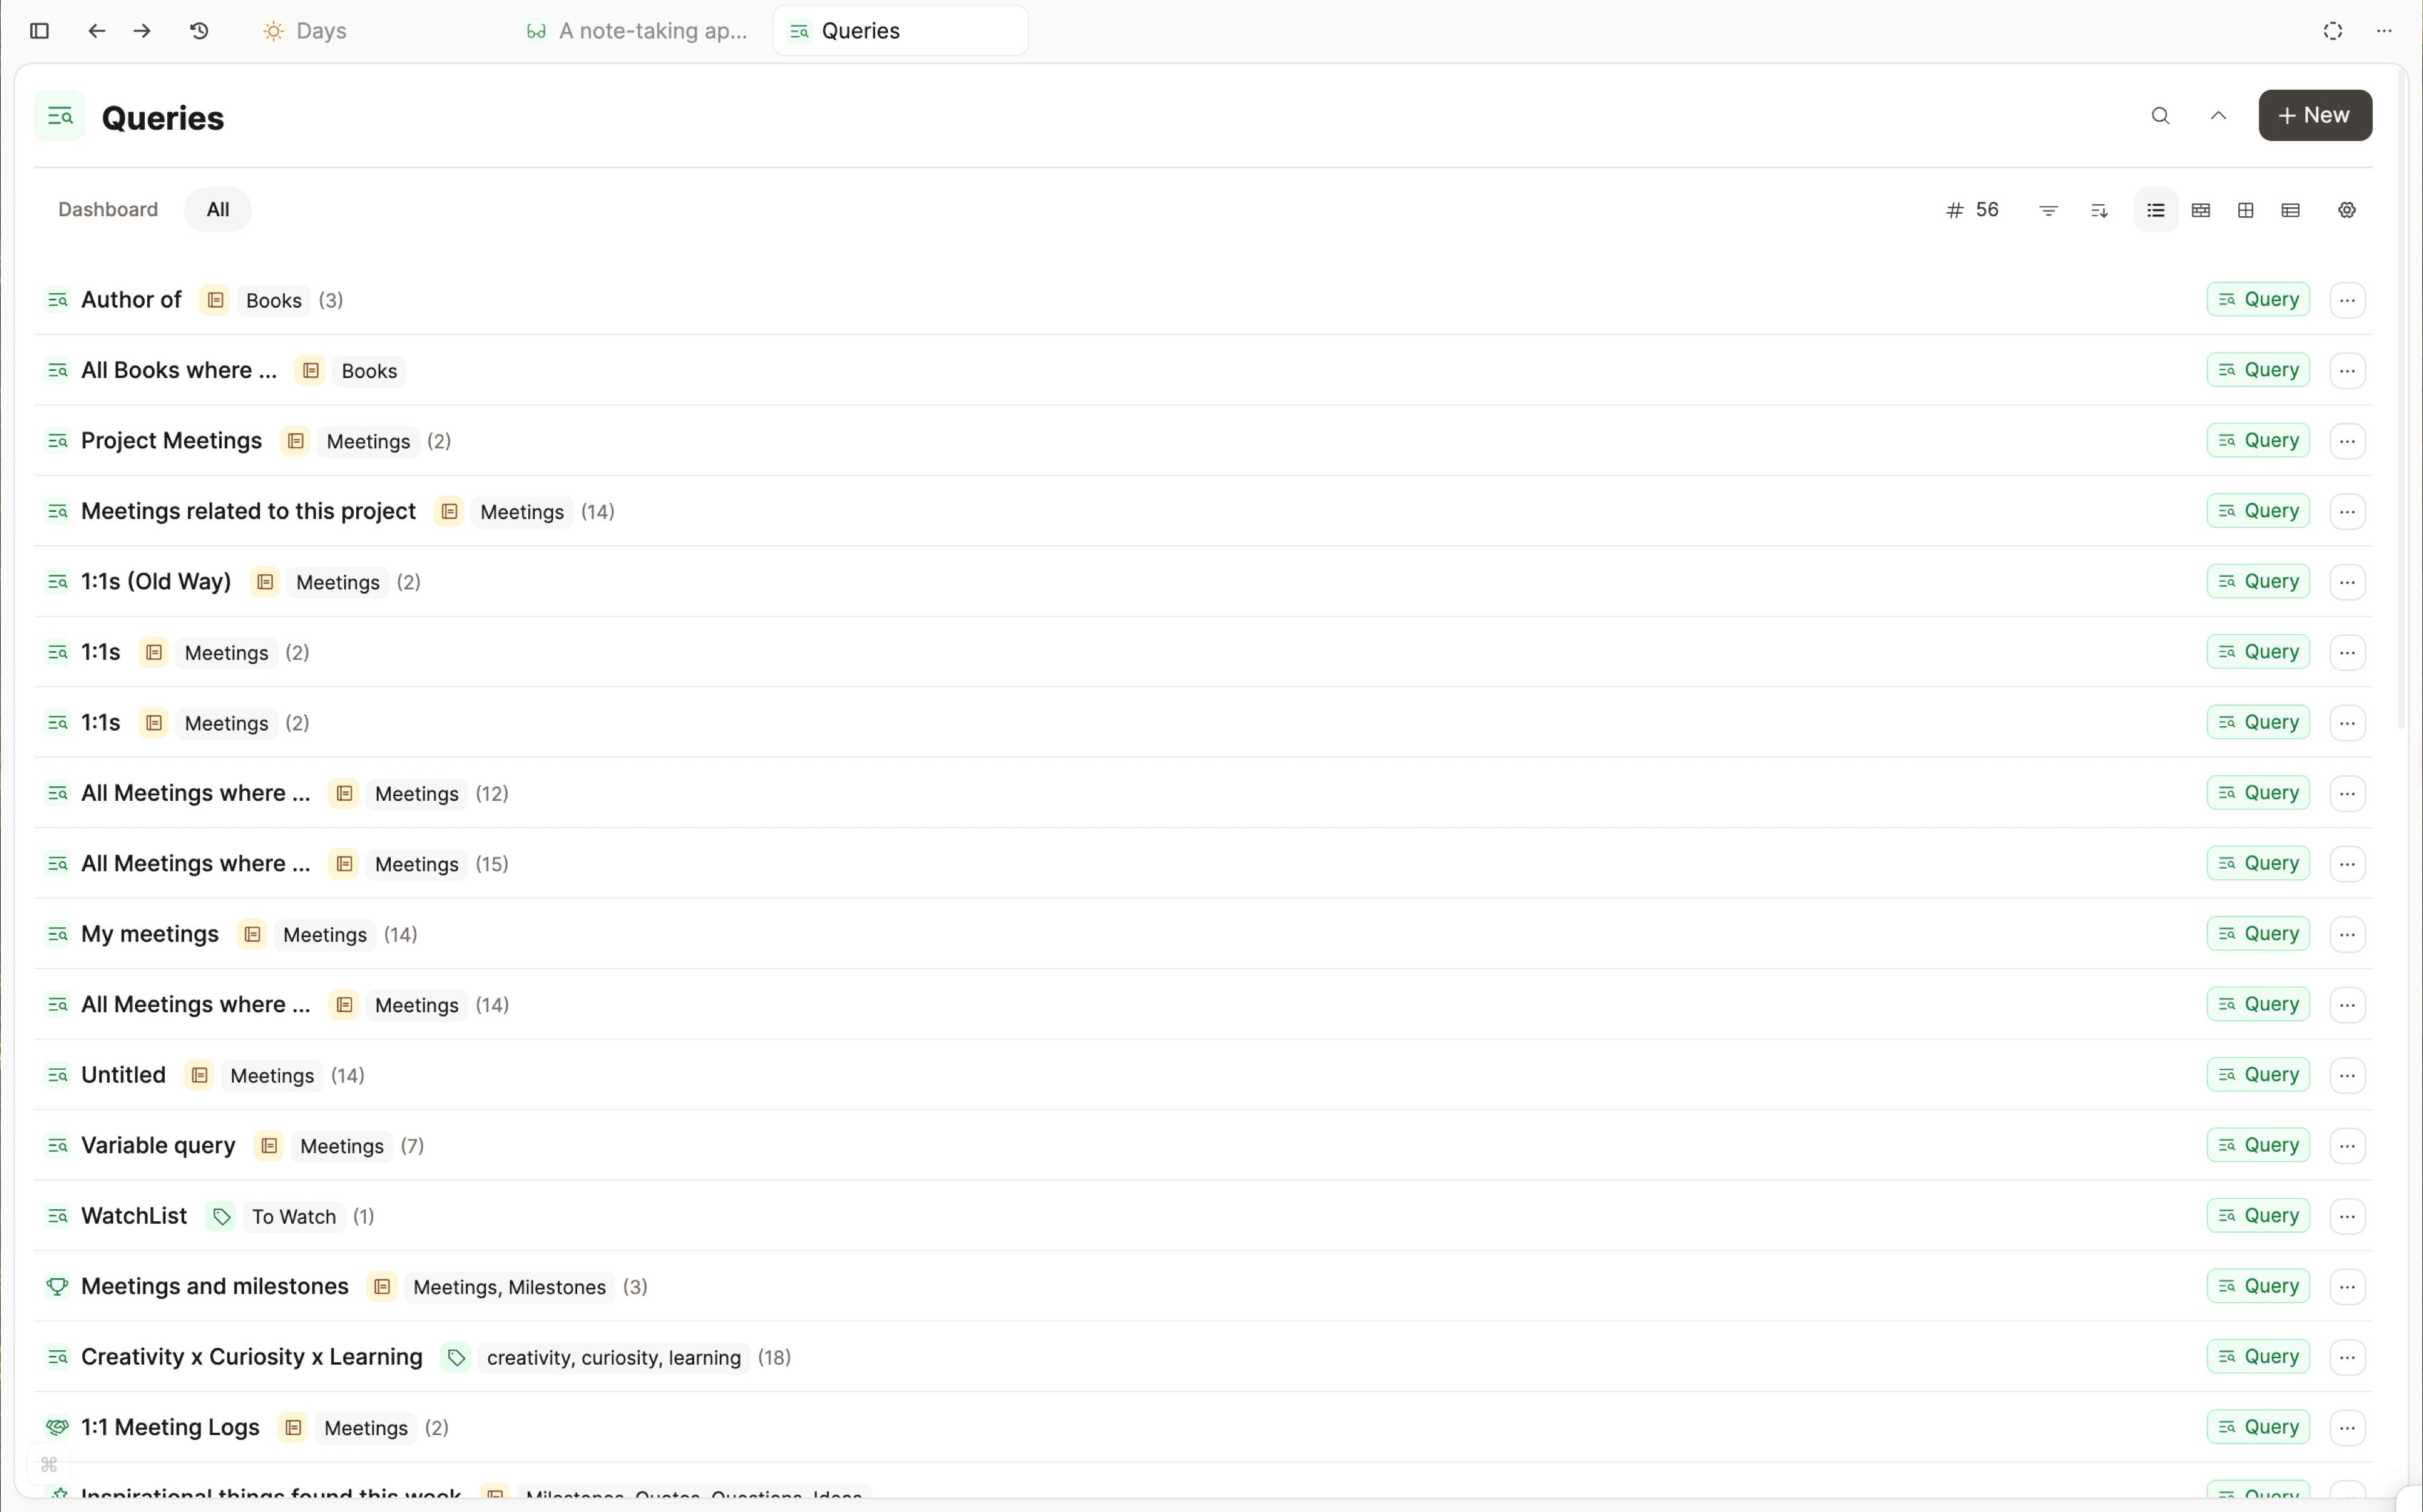Toggle the item count display showing 56
The height and width of the screenshot is (1512, 2423).
[x=1972, y=210]
